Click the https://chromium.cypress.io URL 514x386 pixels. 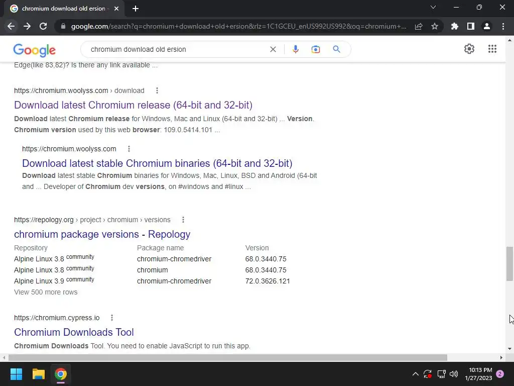pos(57,318)
